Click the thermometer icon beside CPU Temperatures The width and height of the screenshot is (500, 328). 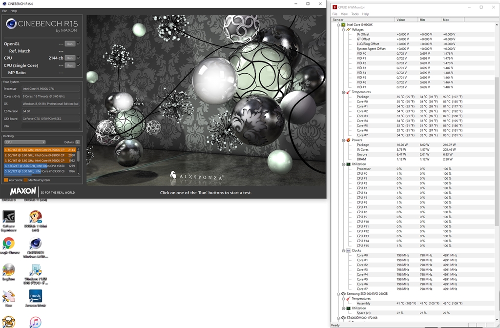point(348,92)
